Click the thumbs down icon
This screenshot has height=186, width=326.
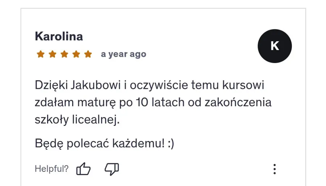tap(112, 169)
